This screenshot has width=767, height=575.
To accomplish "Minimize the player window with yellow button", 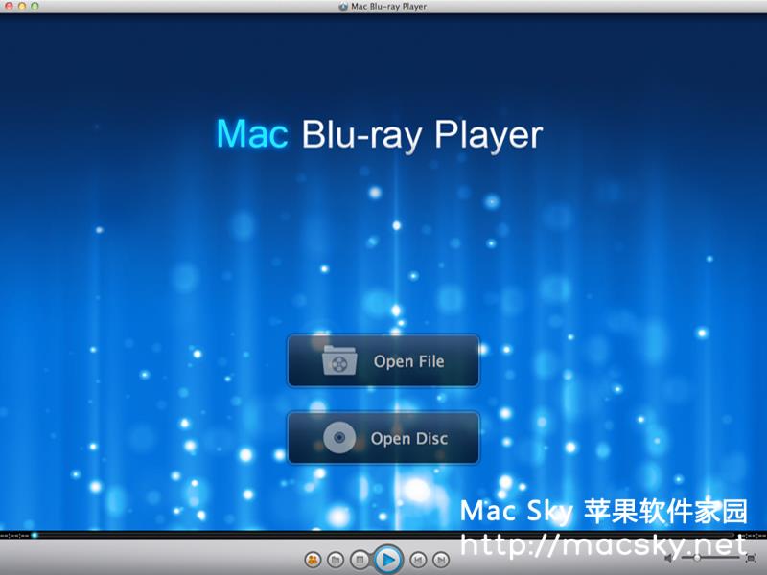I will pos(21,6).
